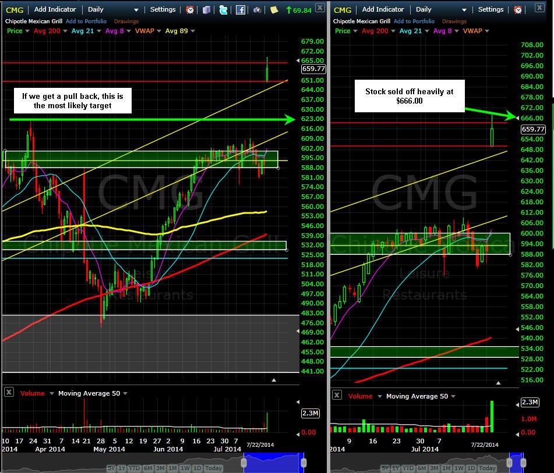
Task: Open the yellow sticky note icon
Action: tap(274, 10)
